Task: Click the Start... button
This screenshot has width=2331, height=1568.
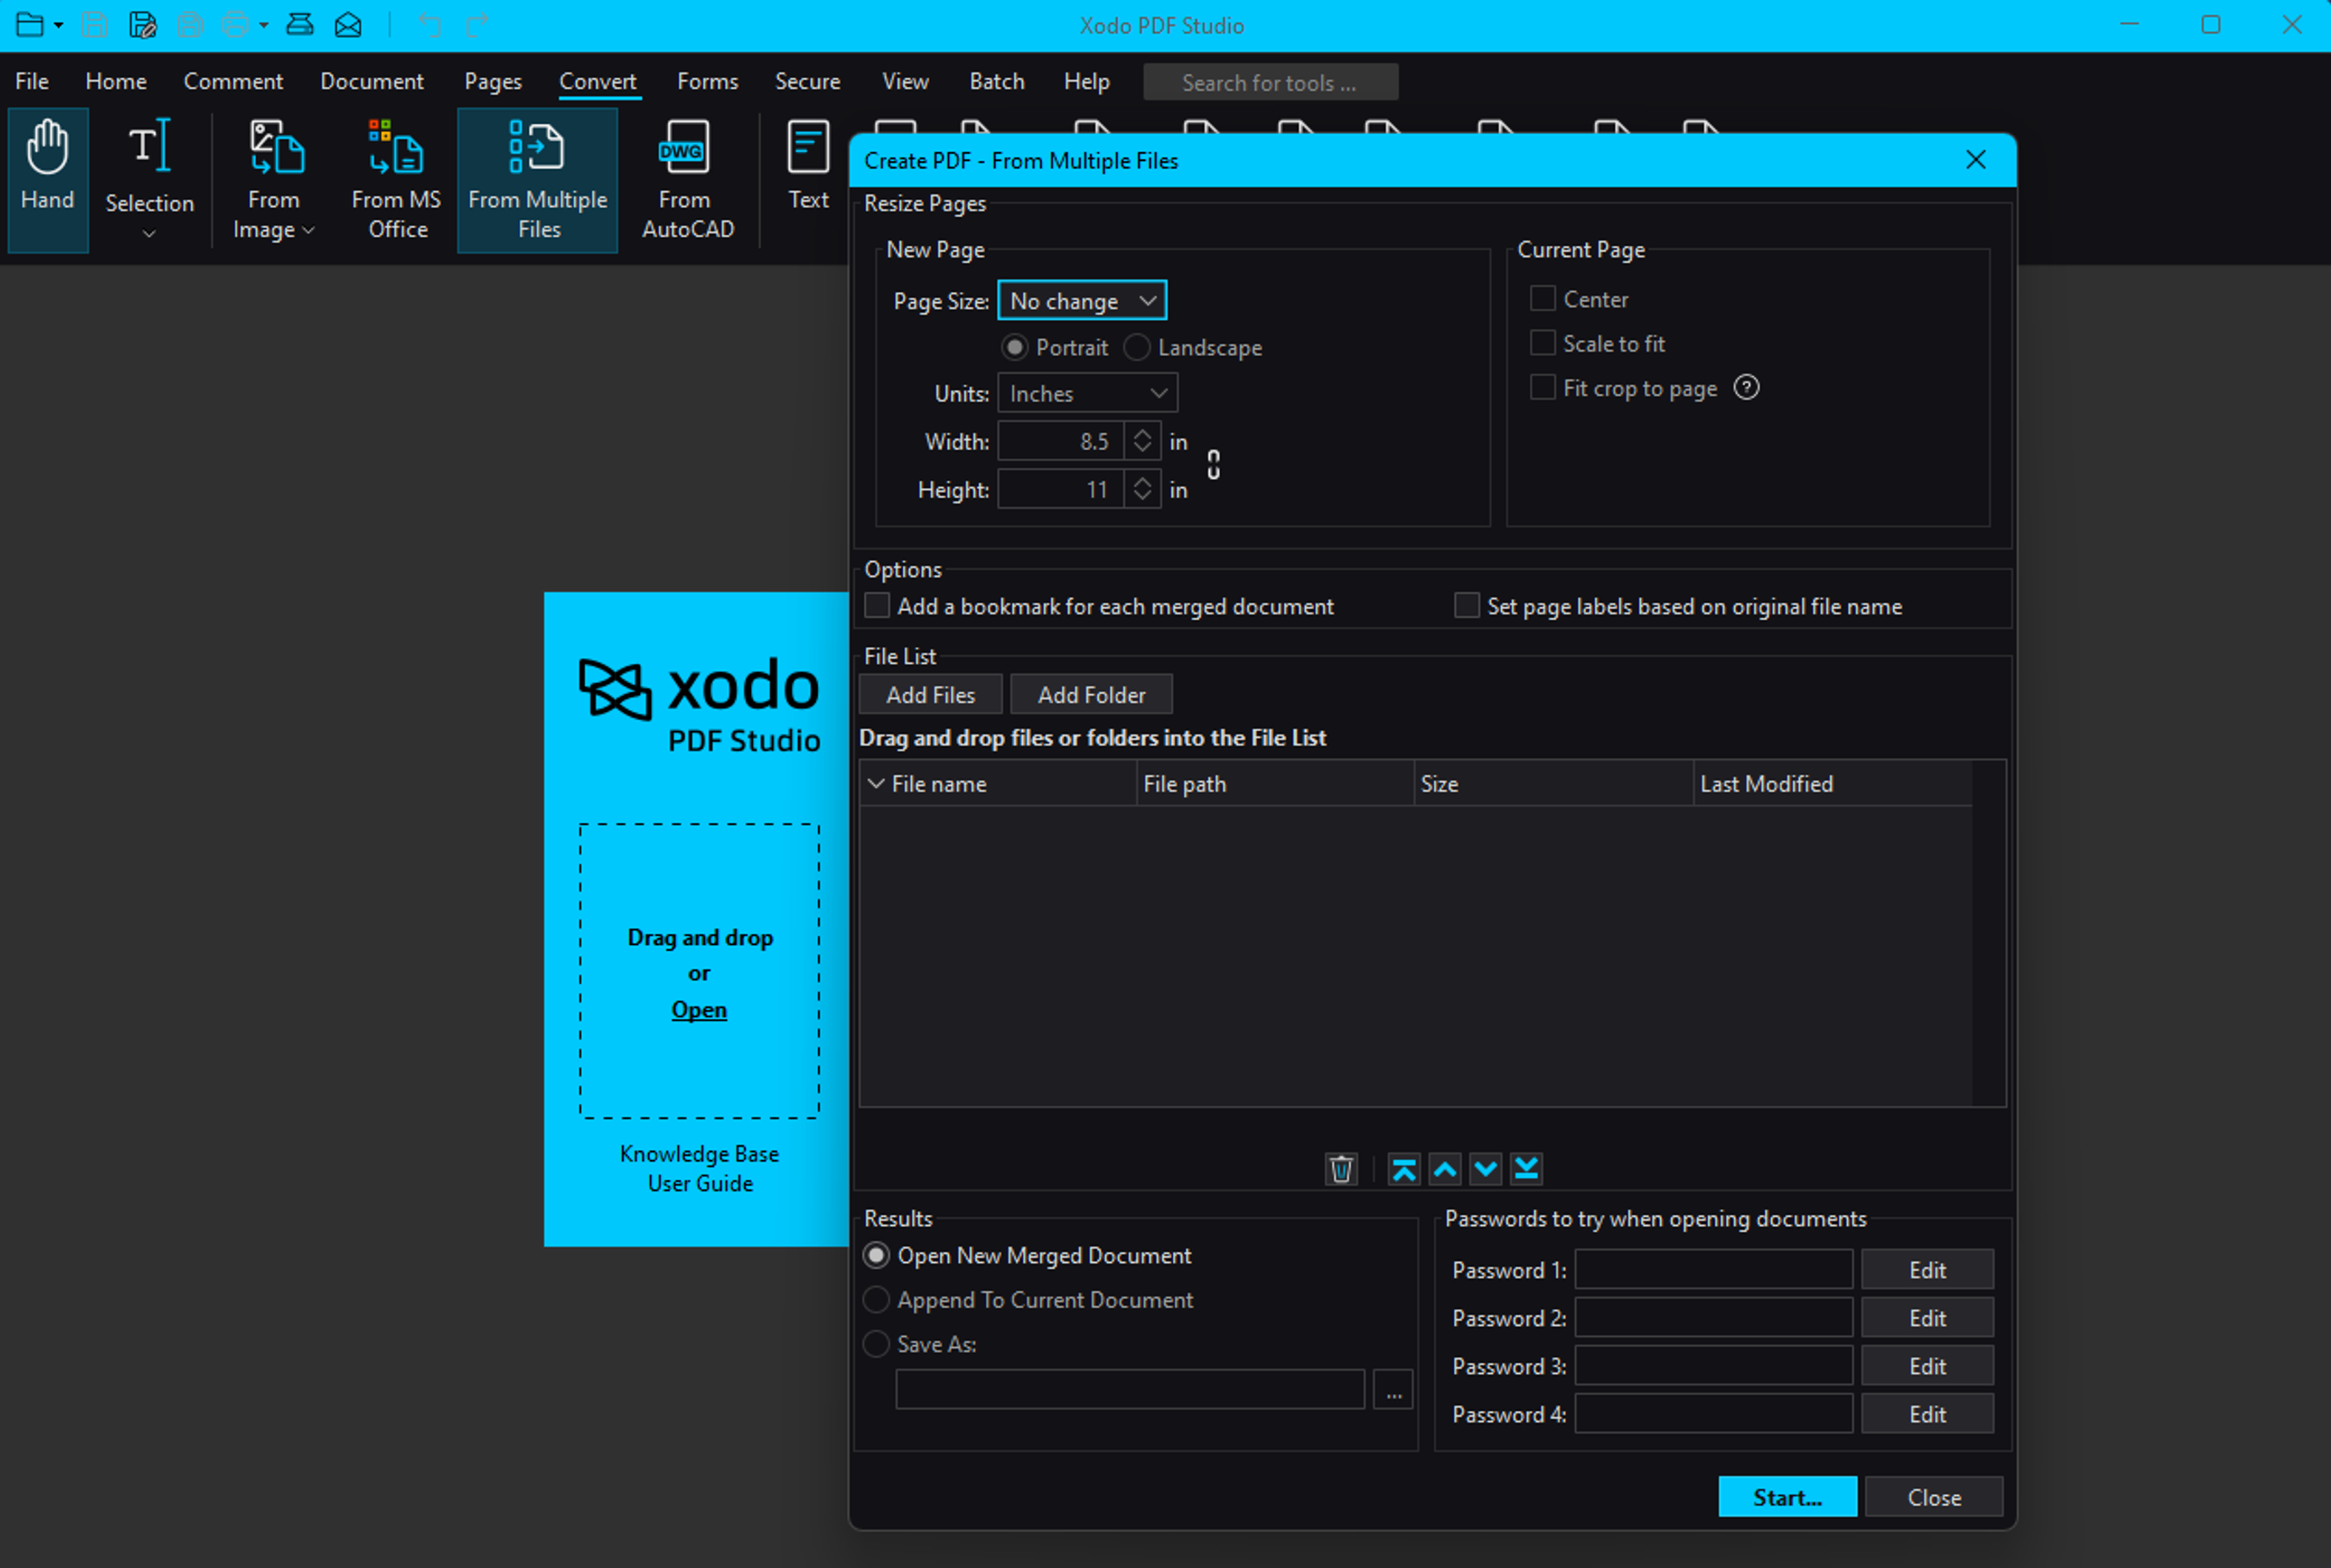Action: [1788, 1496]
